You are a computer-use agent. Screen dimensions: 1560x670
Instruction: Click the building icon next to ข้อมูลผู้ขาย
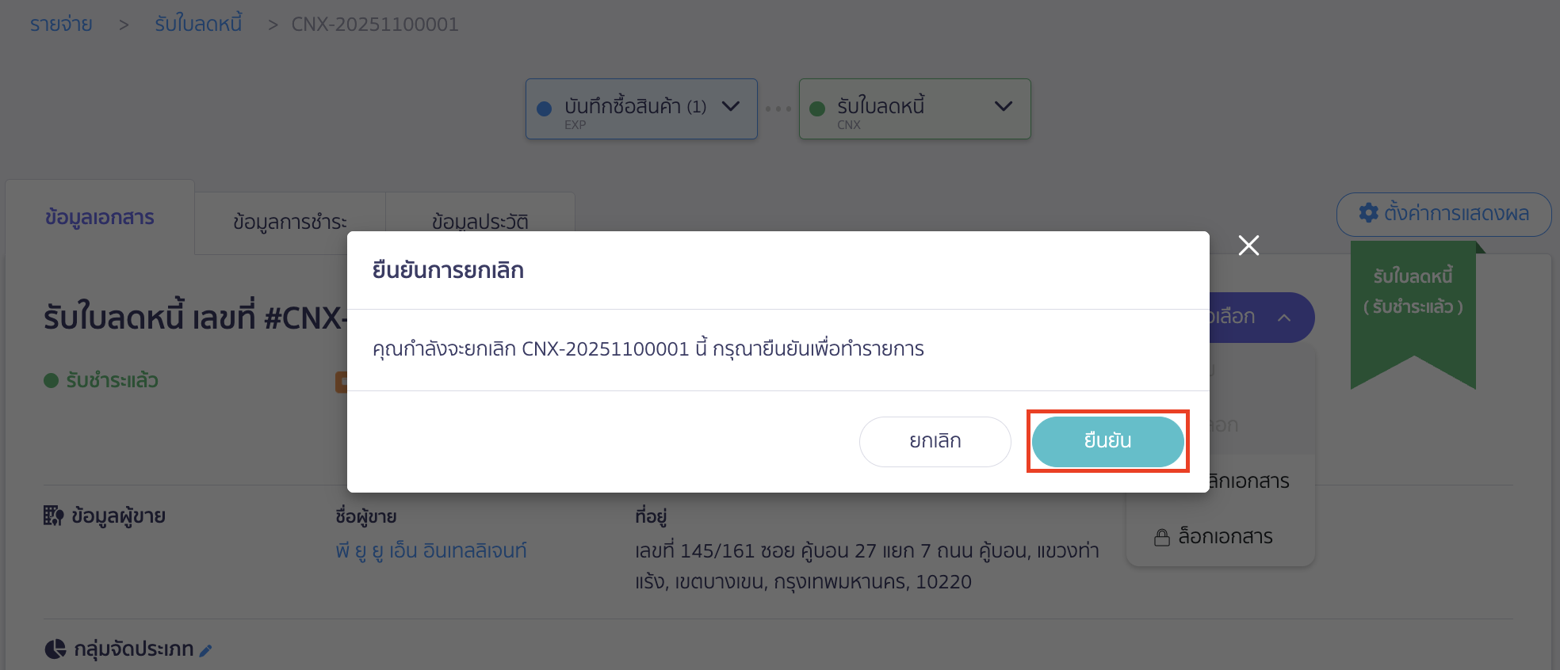[54, 515]
